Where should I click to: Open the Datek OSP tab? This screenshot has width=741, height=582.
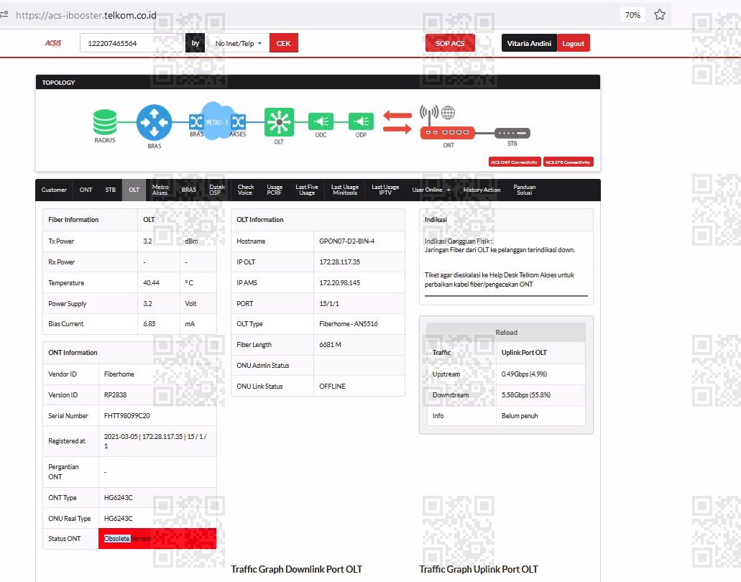pos(217,190)
